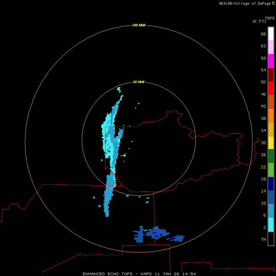Click the 14:54 timestamp
Viewport: 276px width, 276px height.
pyautogui.click(x=189, y=274)
